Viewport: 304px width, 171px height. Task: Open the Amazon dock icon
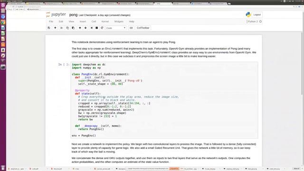click(3, 50)
